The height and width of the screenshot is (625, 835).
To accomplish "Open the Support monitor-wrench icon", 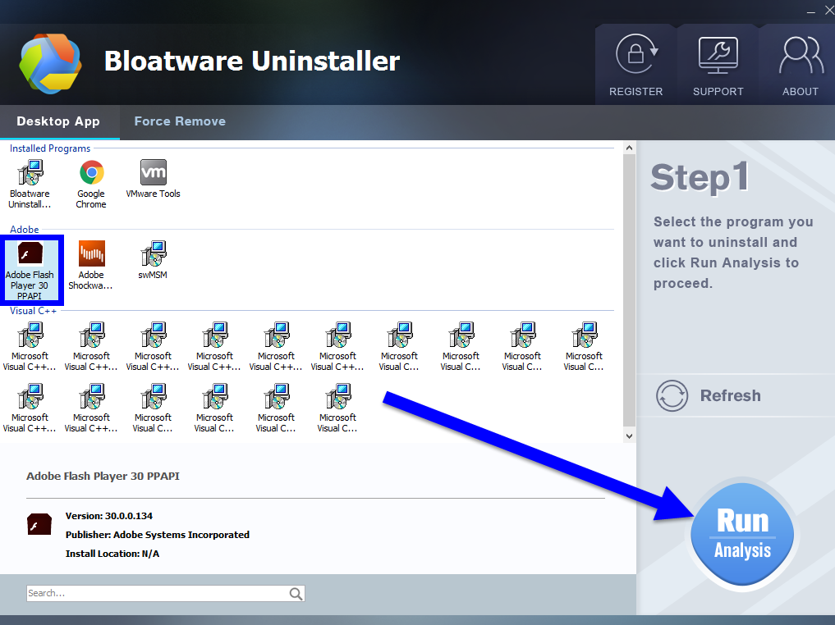I will [x=718, y=55].
